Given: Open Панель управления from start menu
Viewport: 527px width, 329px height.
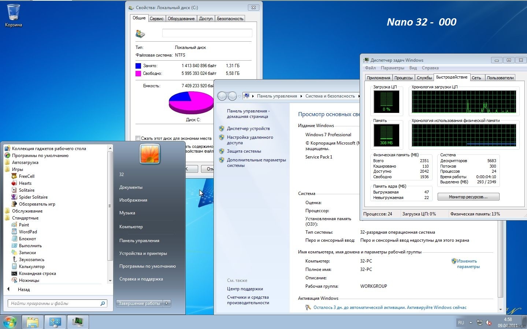Looking at the screenshot, I should (139, 240).
